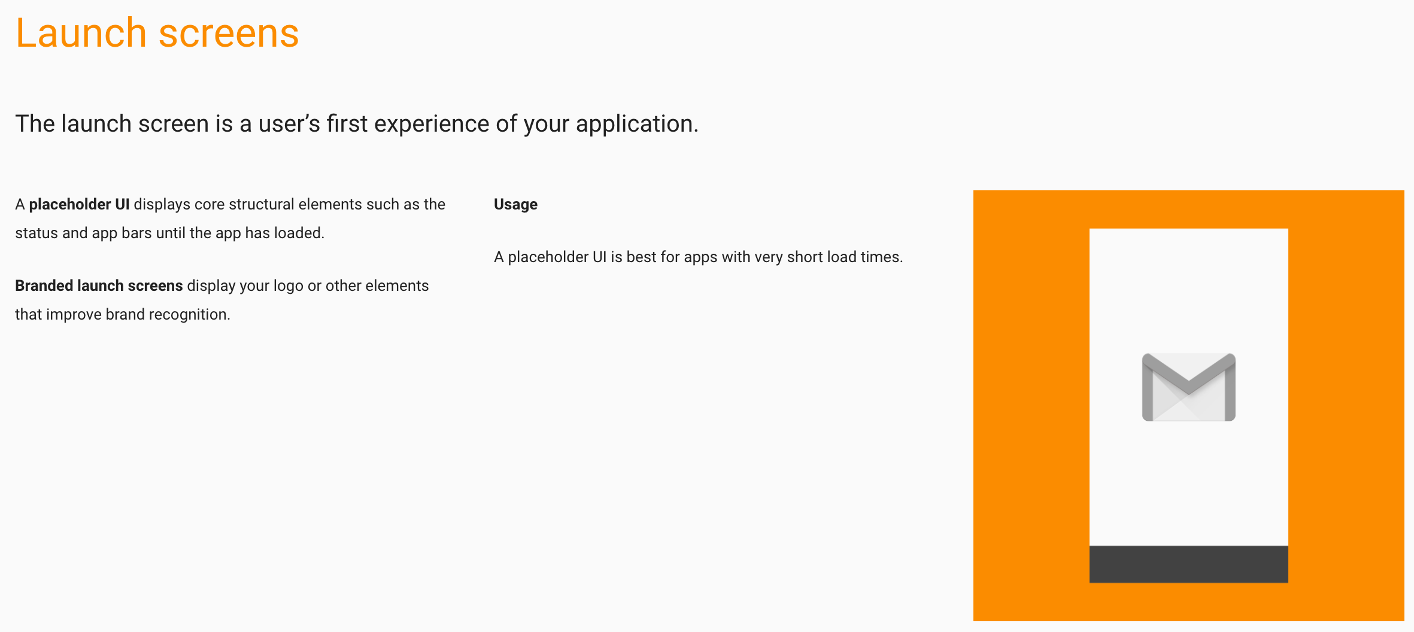Click the word 'Launch' in the heading

(81, 33)
